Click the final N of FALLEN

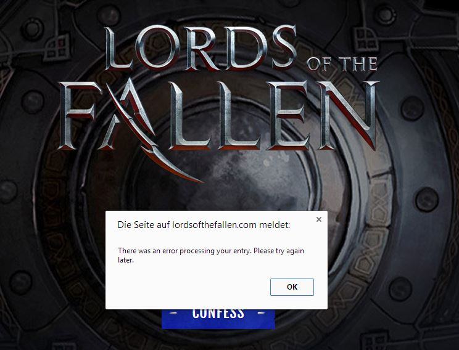click(x=349, y=115)
